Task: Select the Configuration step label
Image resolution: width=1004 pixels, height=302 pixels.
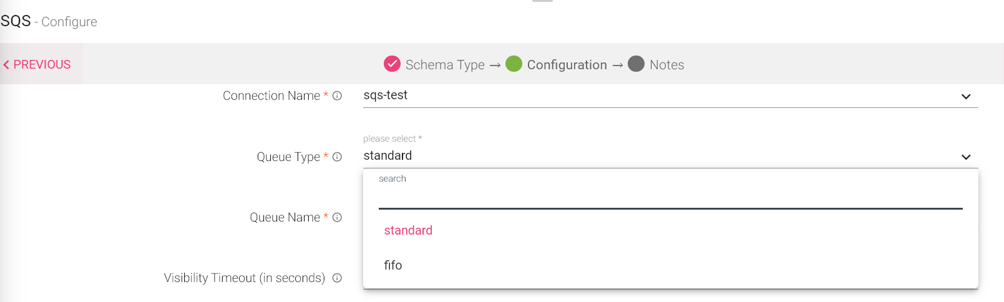Action: (567, 65)
